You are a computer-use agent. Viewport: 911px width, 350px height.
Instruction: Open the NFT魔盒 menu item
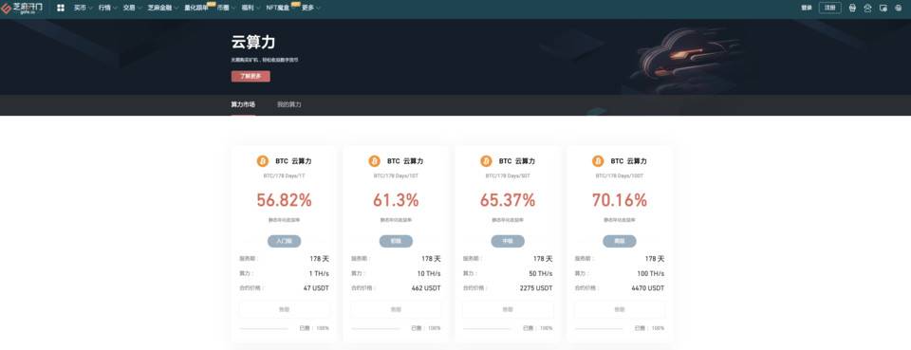279,9
